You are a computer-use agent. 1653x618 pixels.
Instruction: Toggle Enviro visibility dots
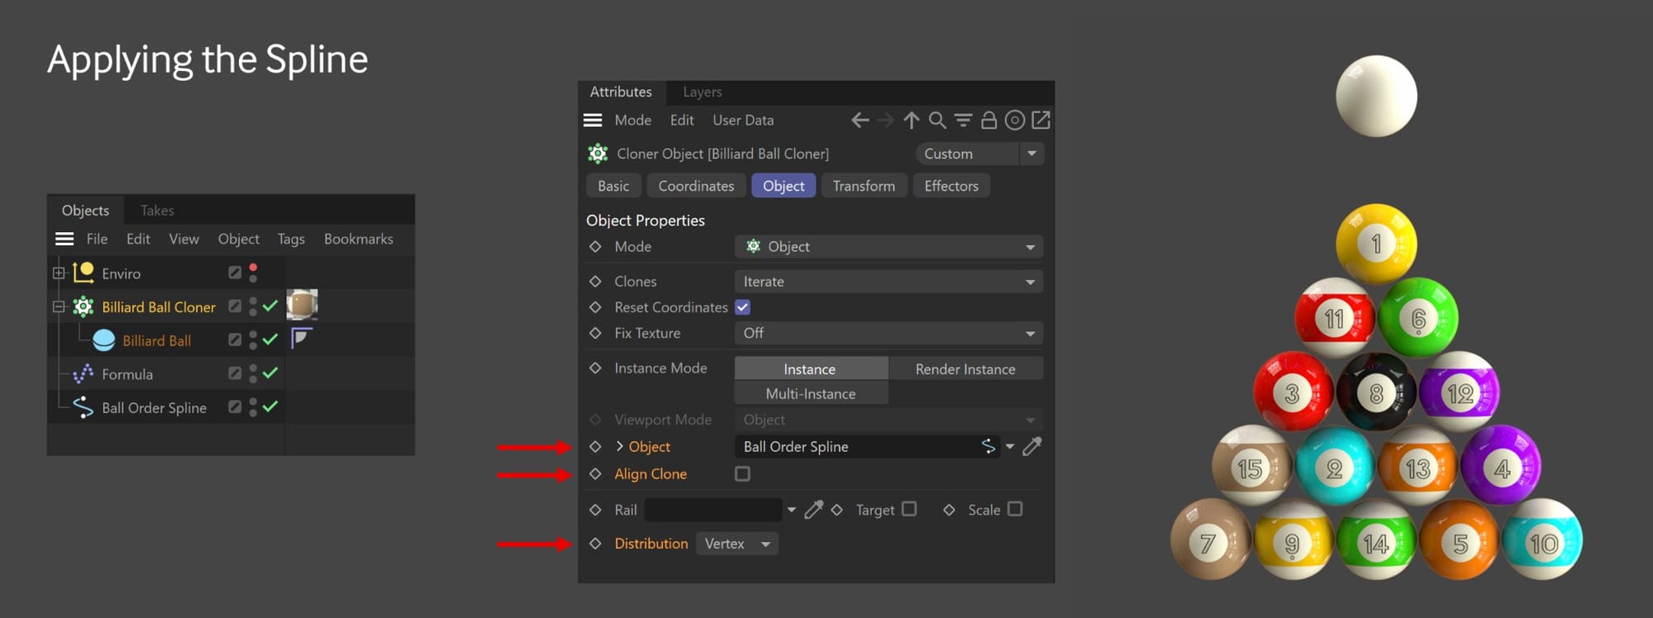coord(253,273)
